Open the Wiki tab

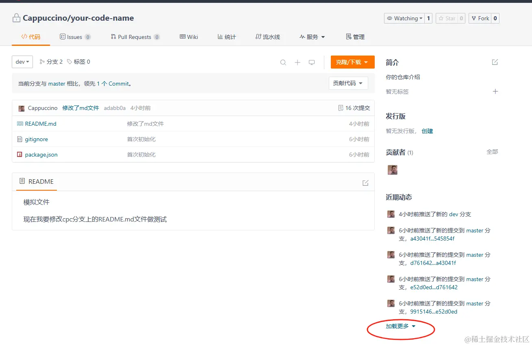click(189, 37)
